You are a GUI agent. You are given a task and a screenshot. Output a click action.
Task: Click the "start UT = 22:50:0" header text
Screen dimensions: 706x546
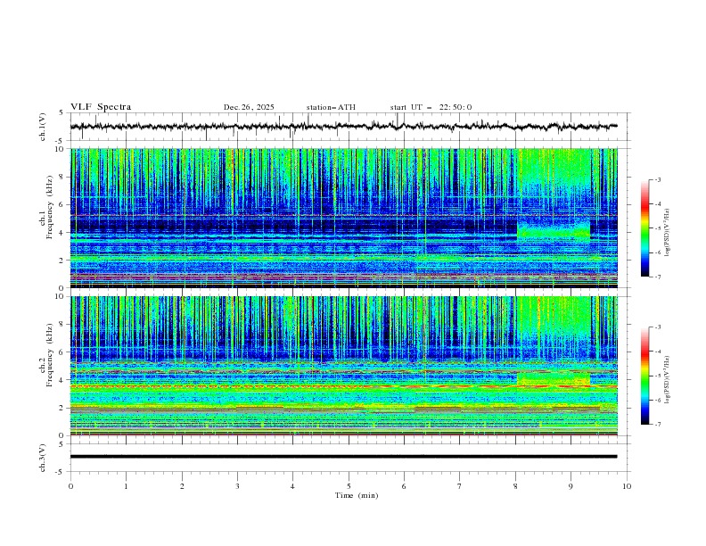point(431,107)
